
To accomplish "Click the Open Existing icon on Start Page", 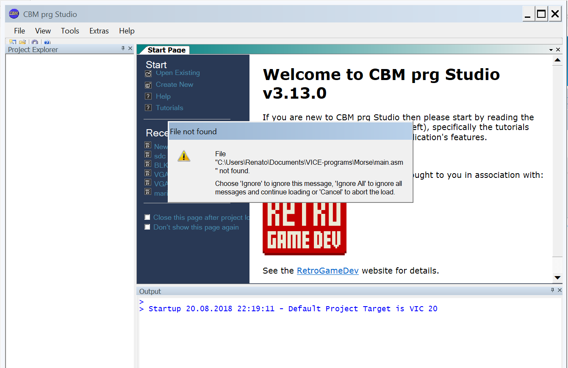I will tap(148, 73).
